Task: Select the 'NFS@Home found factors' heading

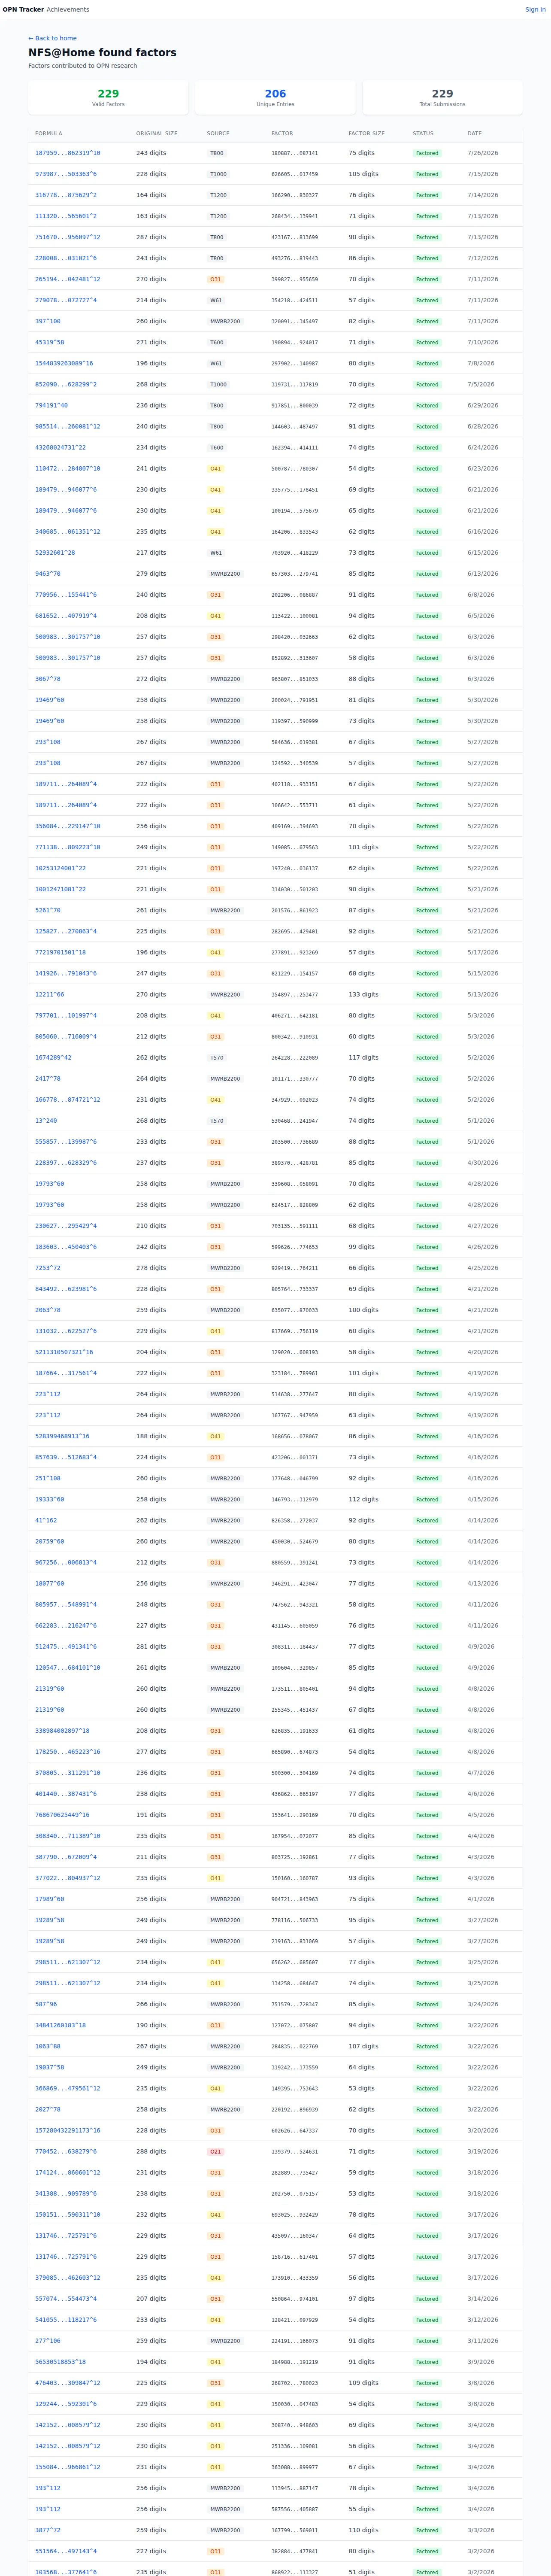Action: click(x=102, y=52)
